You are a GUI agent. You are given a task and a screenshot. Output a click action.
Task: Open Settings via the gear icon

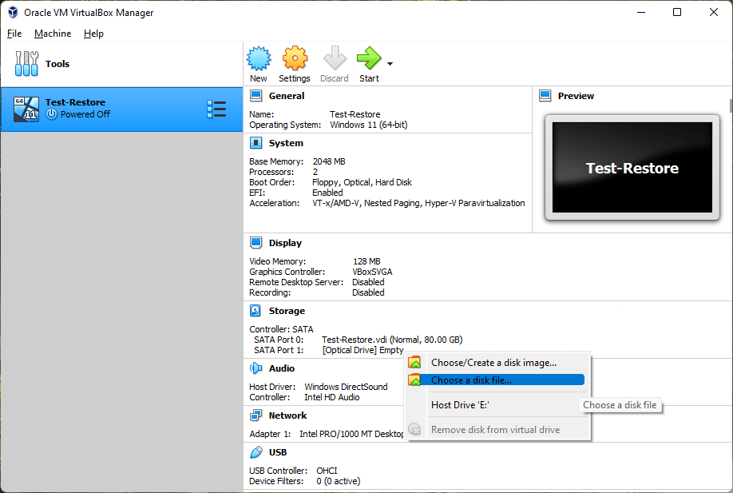(295, 58)
